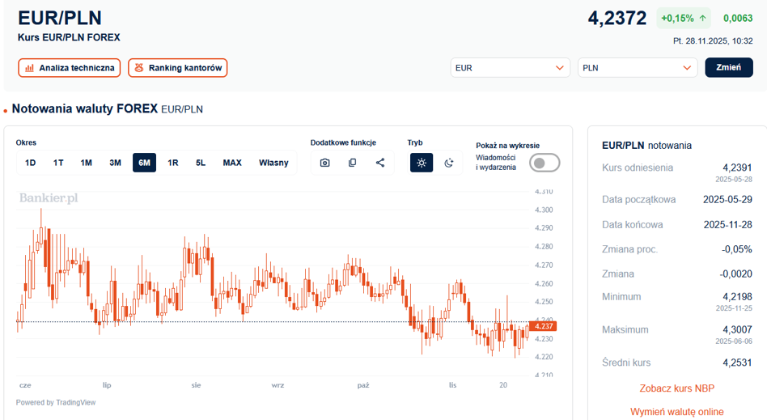Click the camera screenshot icon
Screen dimensions: 767x420
(x=324, y=163)
